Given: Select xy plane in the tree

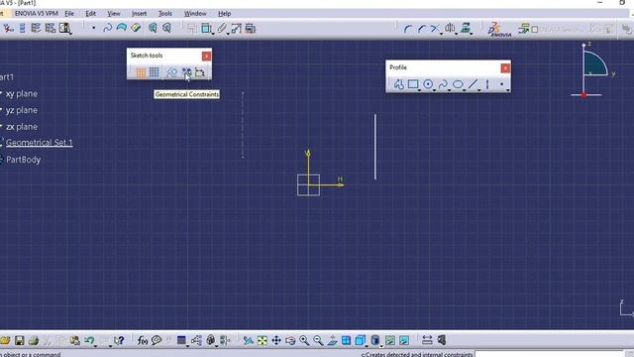Looking at the screenshot, I should pyautogui.click(x=21, y=94).
